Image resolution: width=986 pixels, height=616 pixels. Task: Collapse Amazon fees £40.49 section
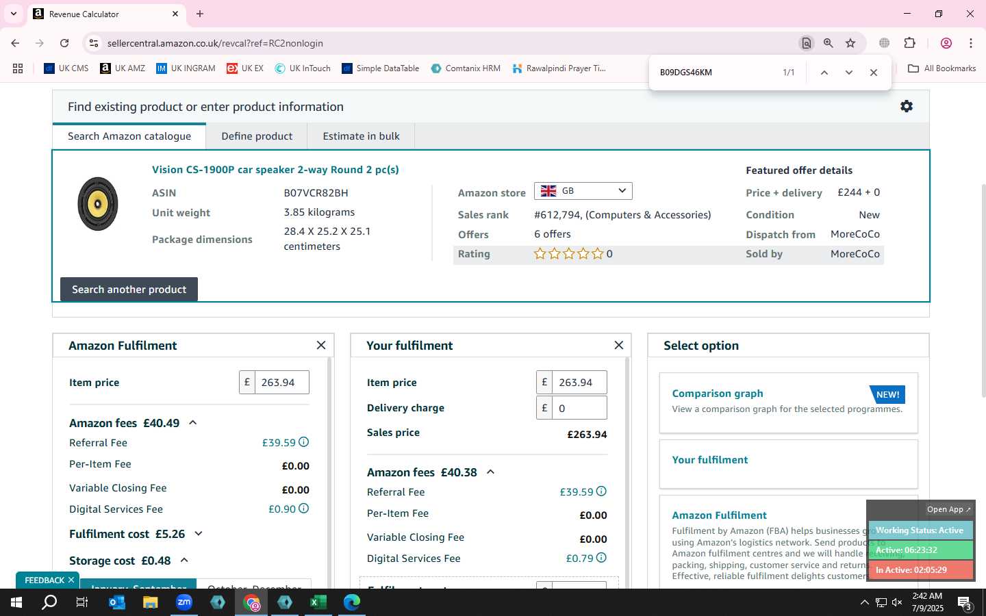[x=193, y=423]
